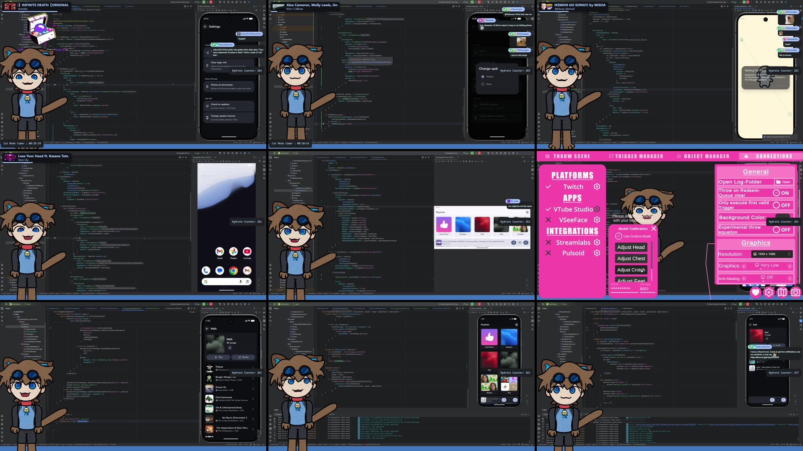Uncheck Use Outline-Mode in Model Calibration

(x=619, y=236)
